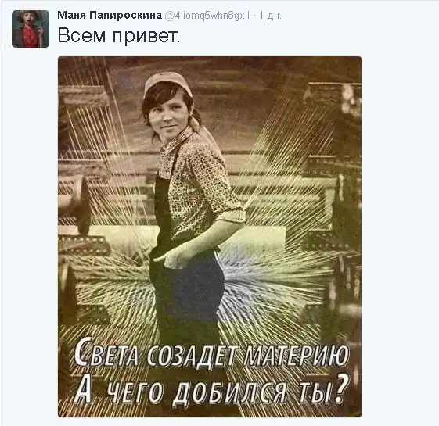Click the word материю in the poster
This screenshot has width=439, height=426.
(x=297, y=354)
